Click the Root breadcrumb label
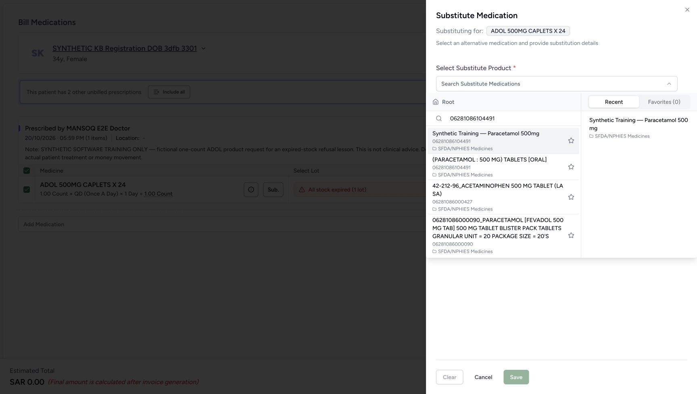Viewport: 697px width, 394px height. coord(448,102)
